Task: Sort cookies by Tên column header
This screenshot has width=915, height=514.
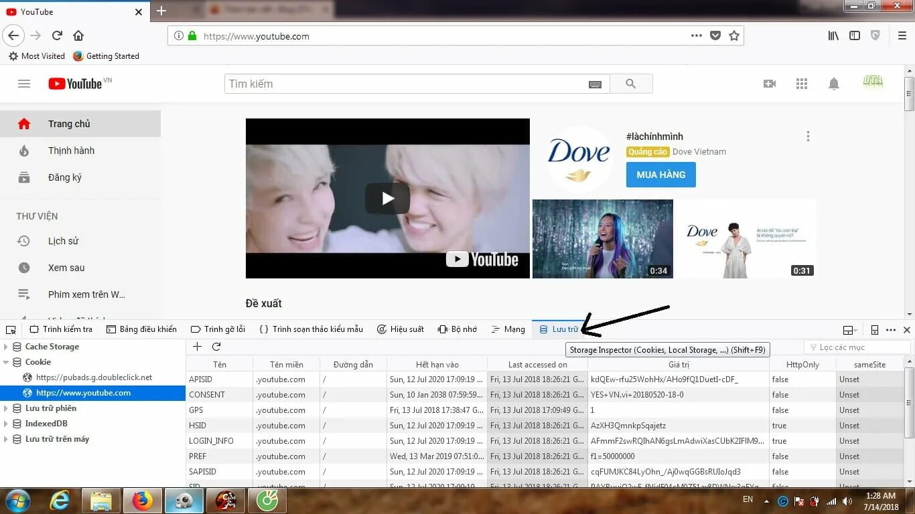Action: point(220,364)
